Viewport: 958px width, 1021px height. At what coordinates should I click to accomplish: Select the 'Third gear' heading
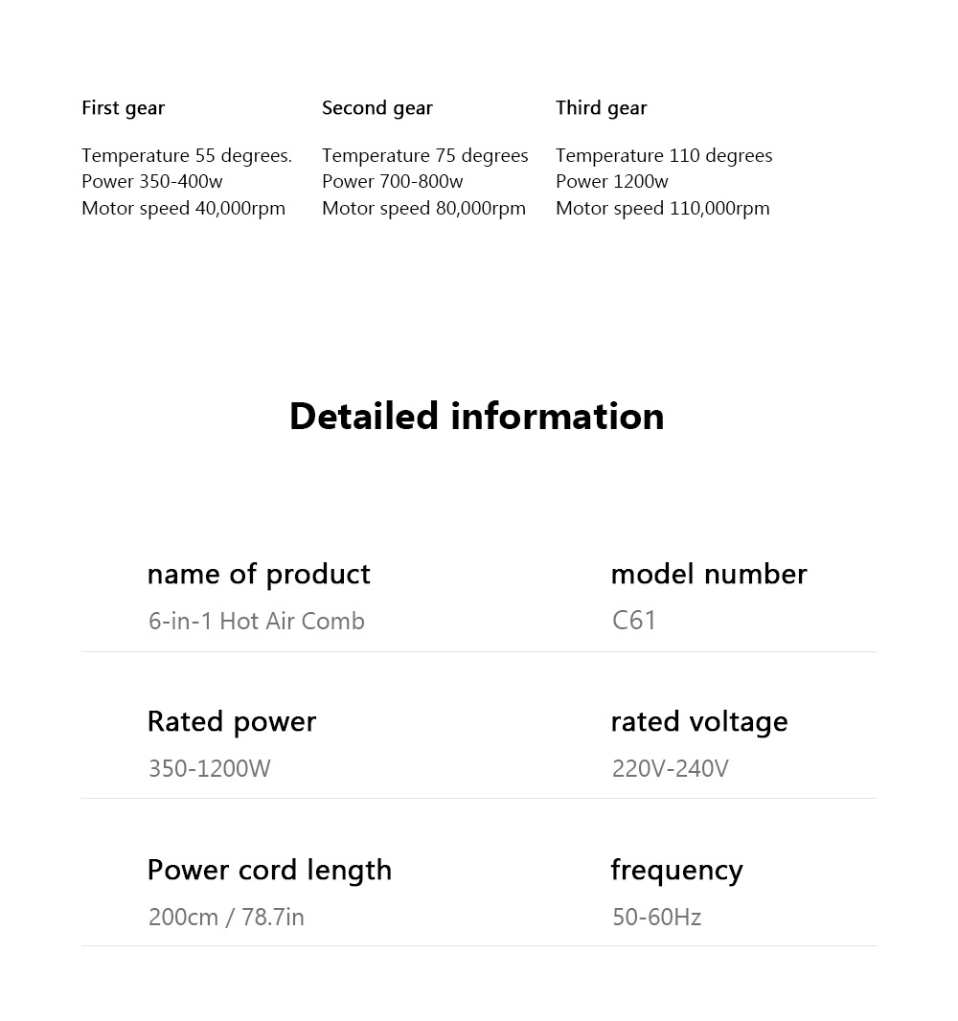tap(601, 108)
